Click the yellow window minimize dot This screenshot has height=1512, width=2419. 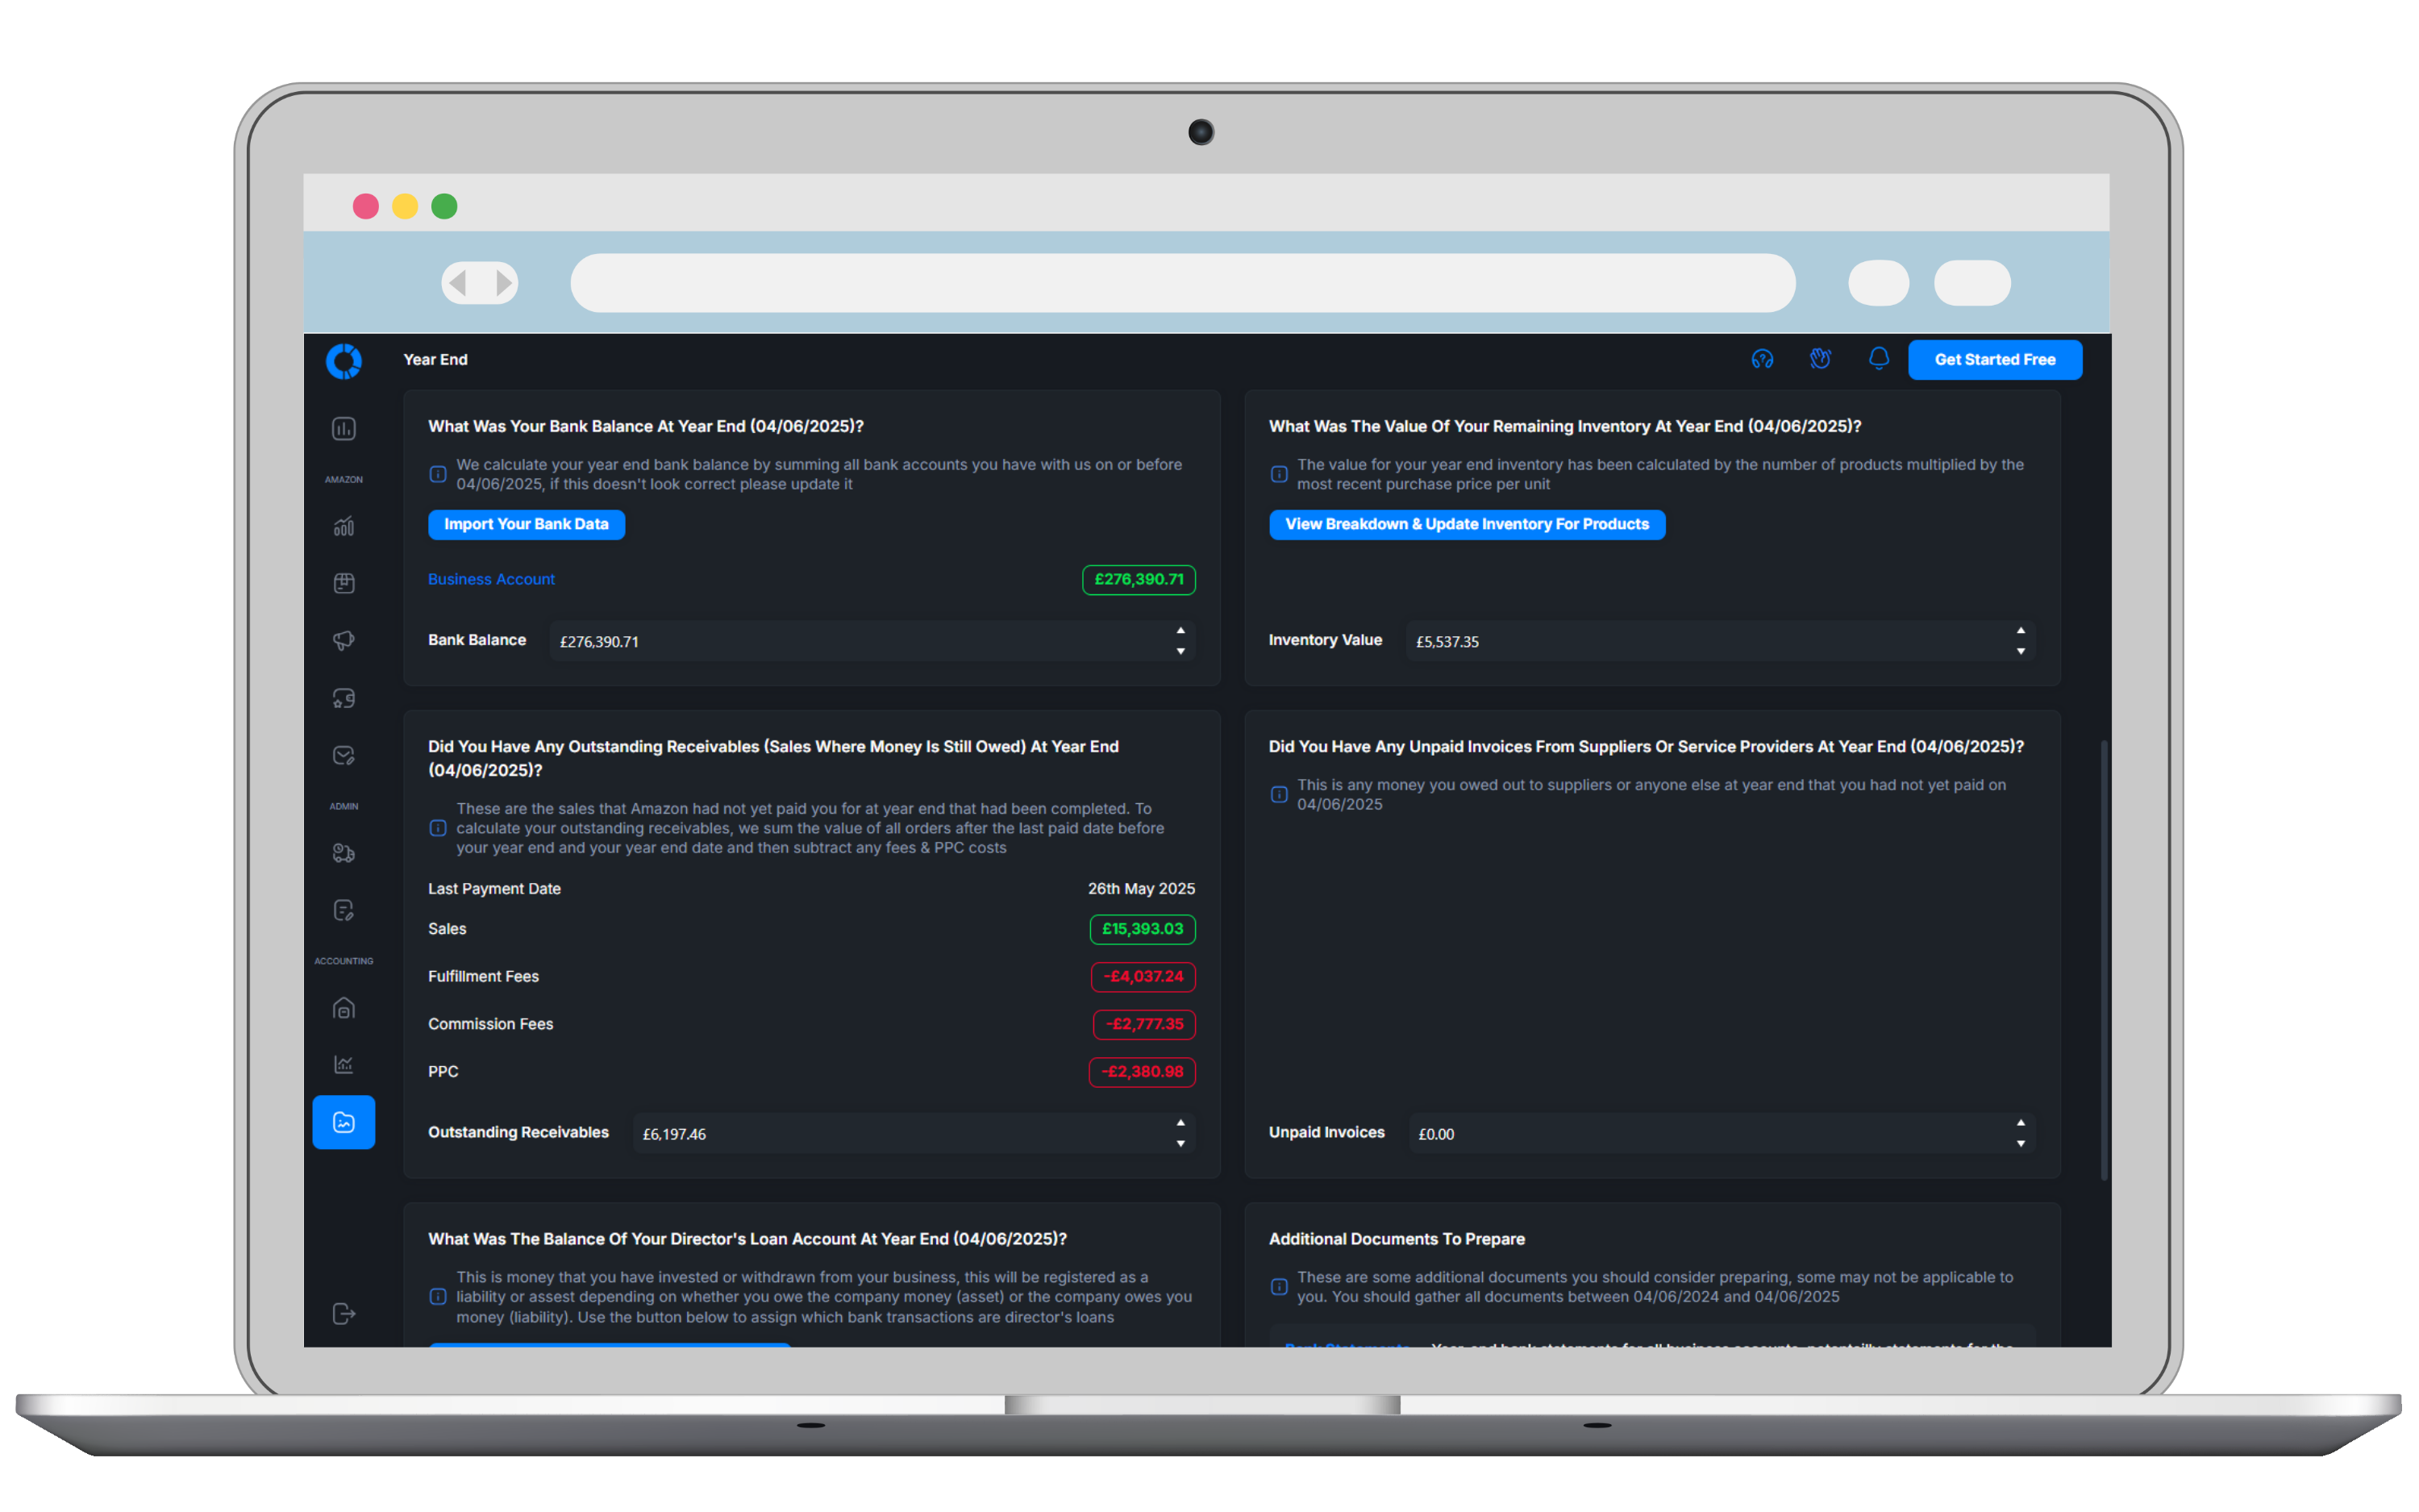coord(405,207)
